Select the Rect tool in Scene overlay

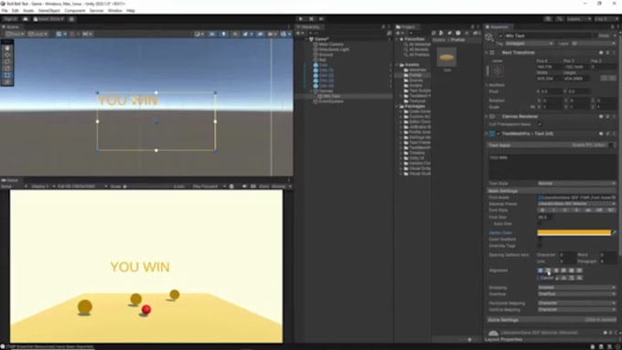click(x=7, y=75)
